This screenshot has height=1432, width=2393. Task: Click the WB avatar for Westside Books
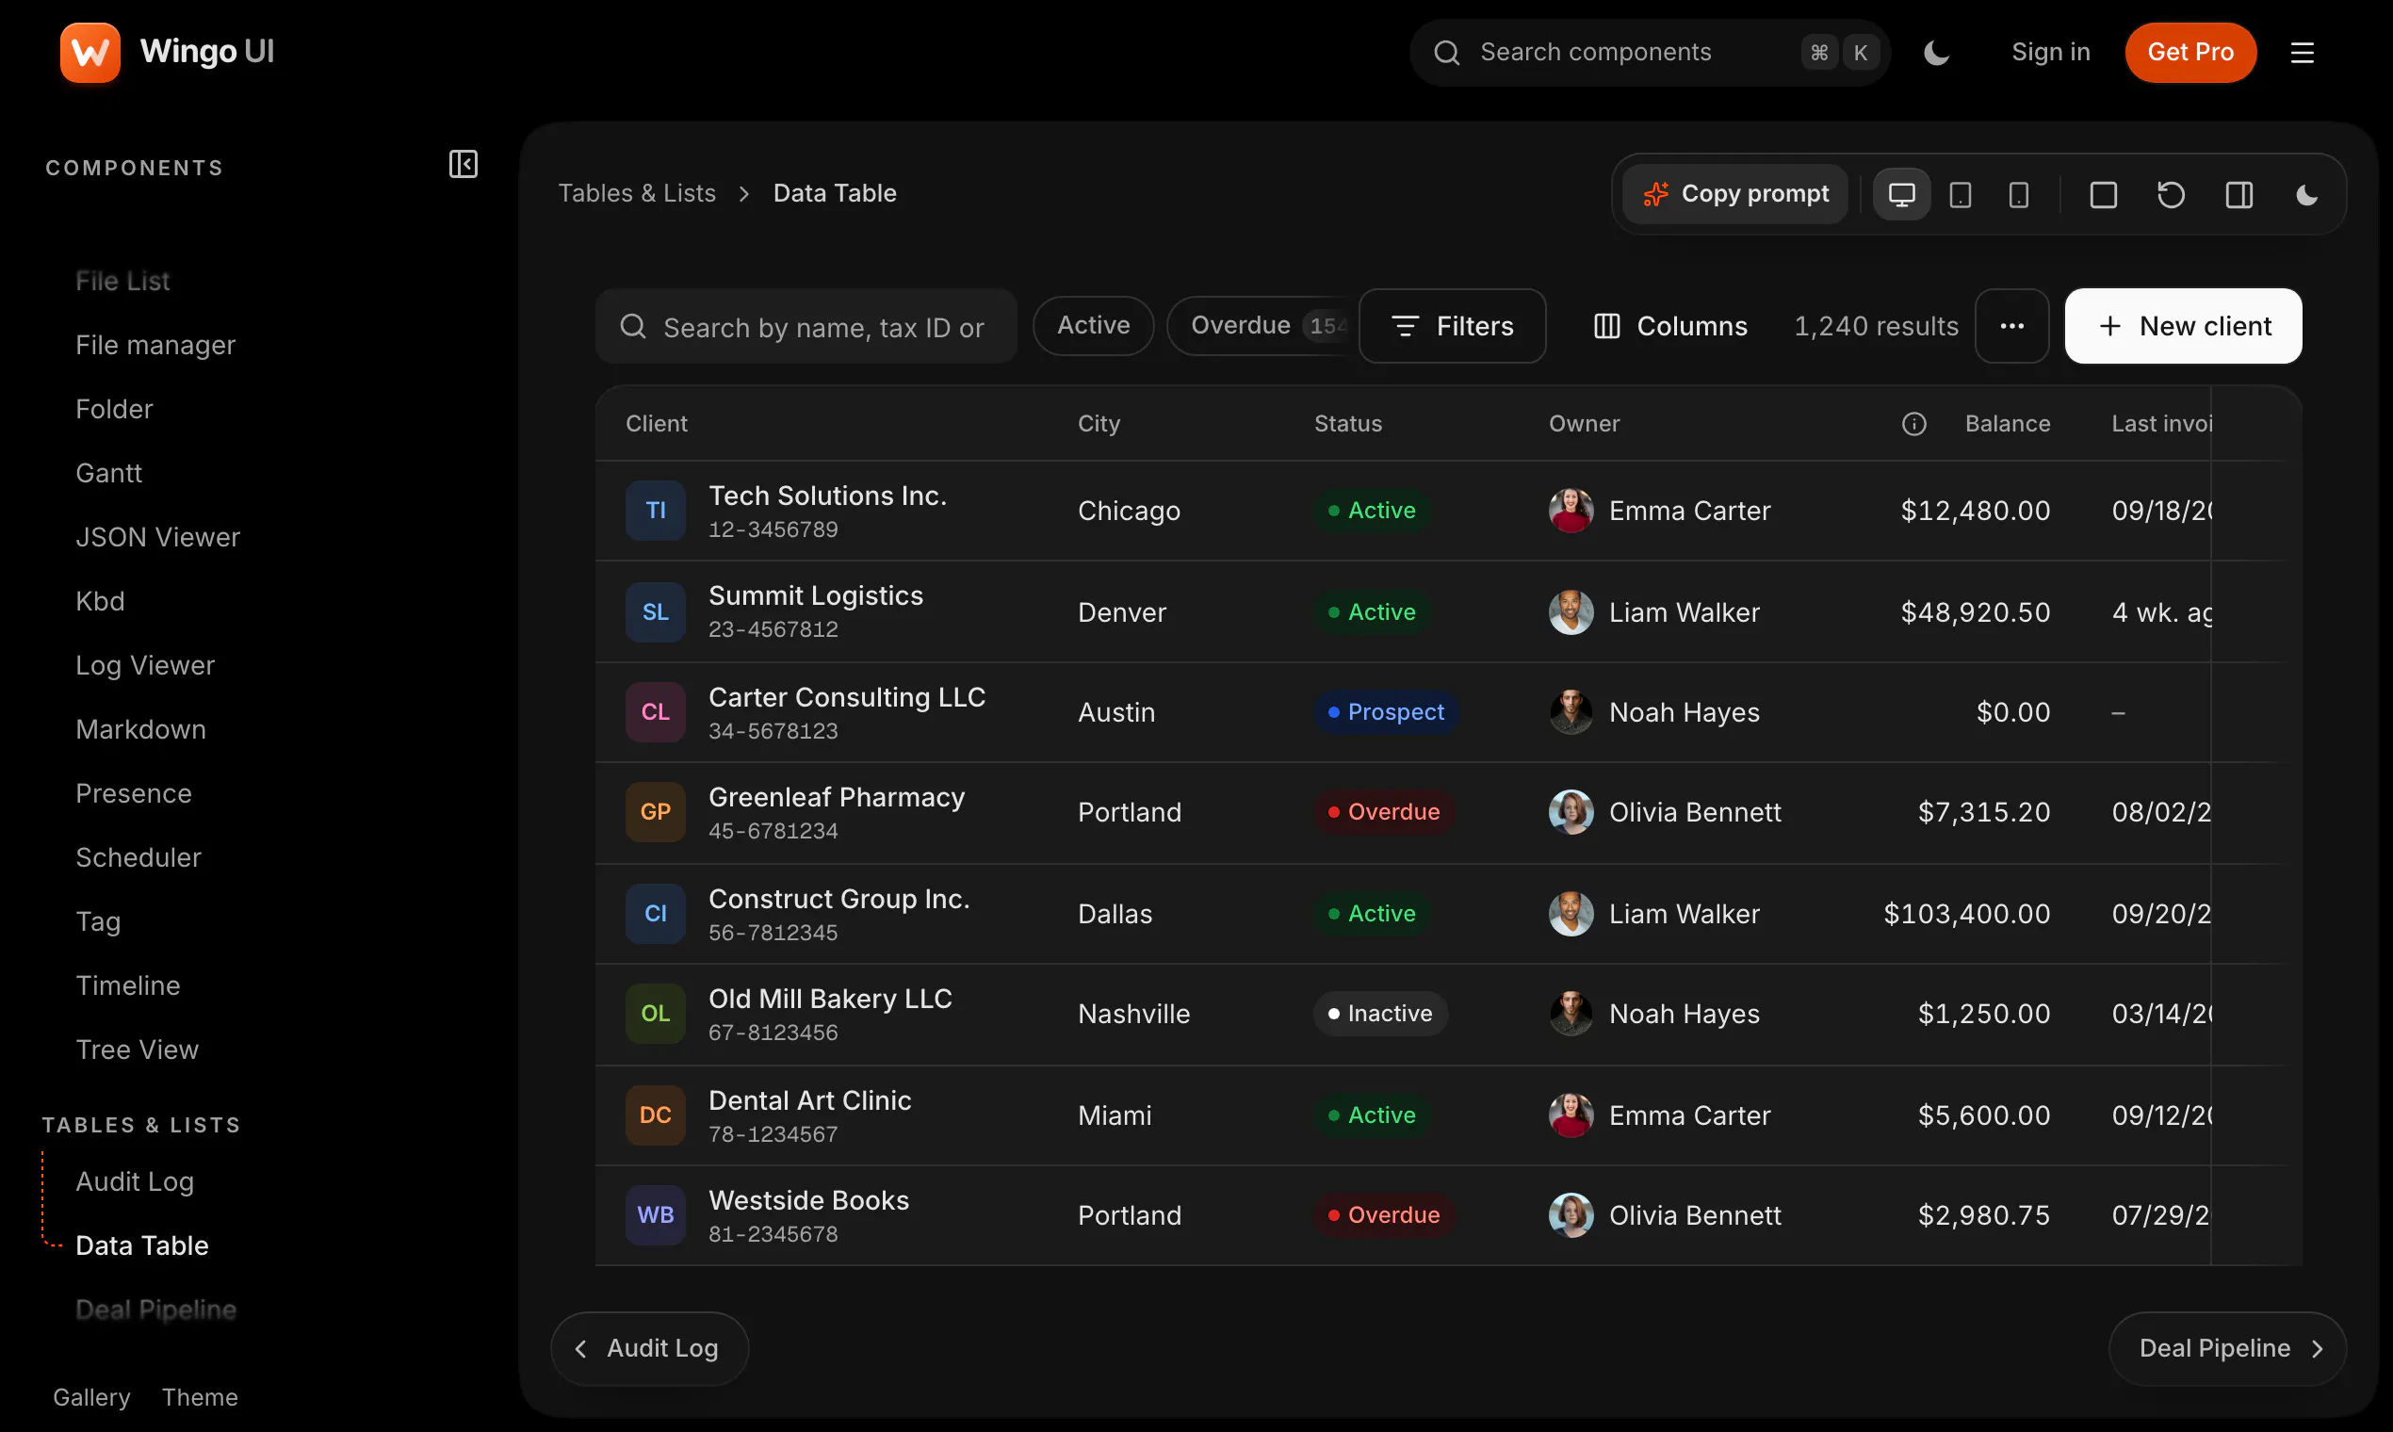pos(655,1216)
